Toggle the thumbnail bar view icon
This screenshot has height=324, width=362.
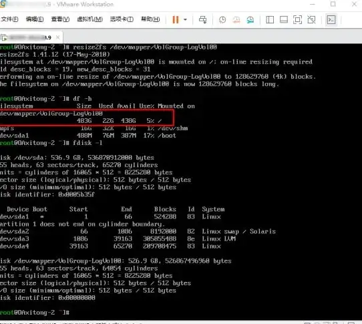(x=283, y=19)
